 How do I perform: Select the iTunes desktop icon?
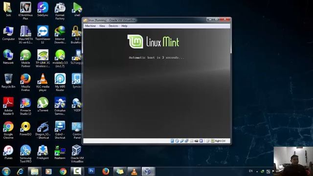tap(8, 152)
